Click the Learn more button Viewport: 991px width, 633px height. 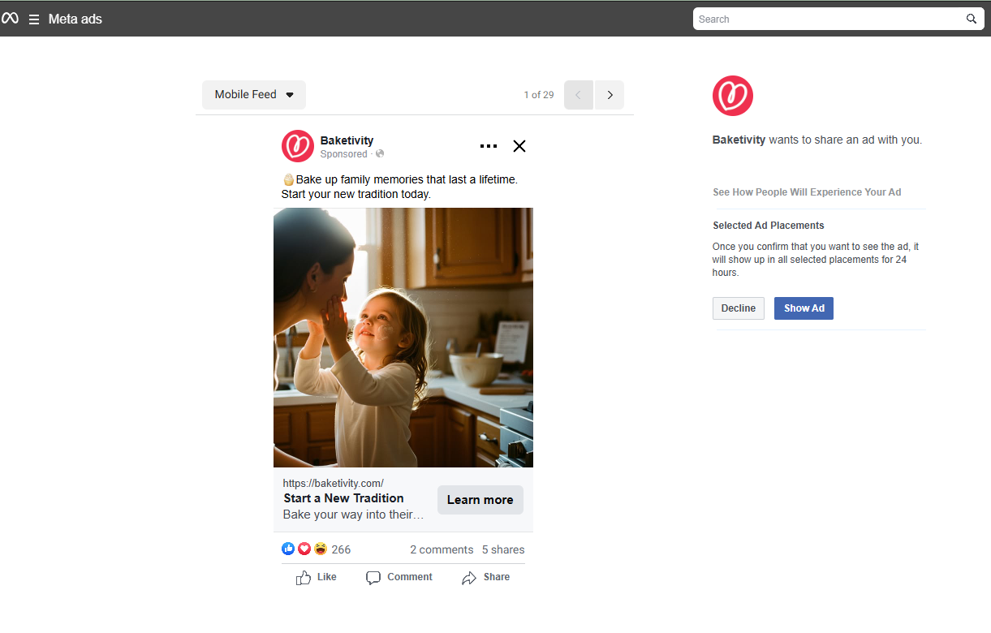(480, 500)
